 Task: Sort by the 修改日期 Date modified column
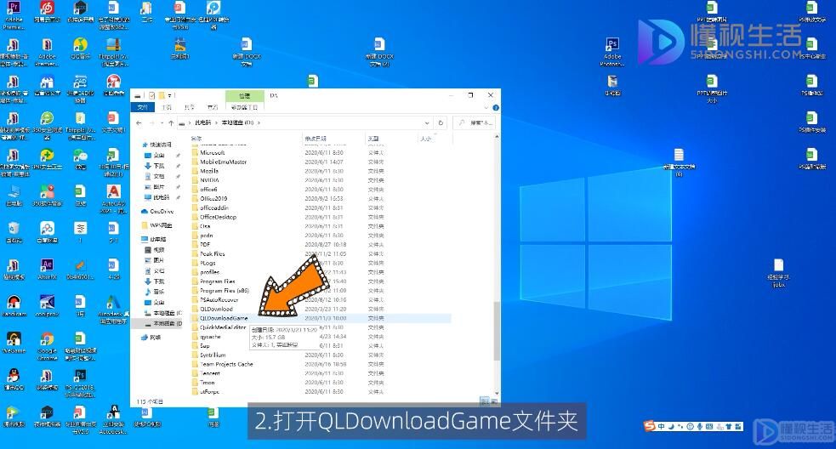tap(316, 139)
